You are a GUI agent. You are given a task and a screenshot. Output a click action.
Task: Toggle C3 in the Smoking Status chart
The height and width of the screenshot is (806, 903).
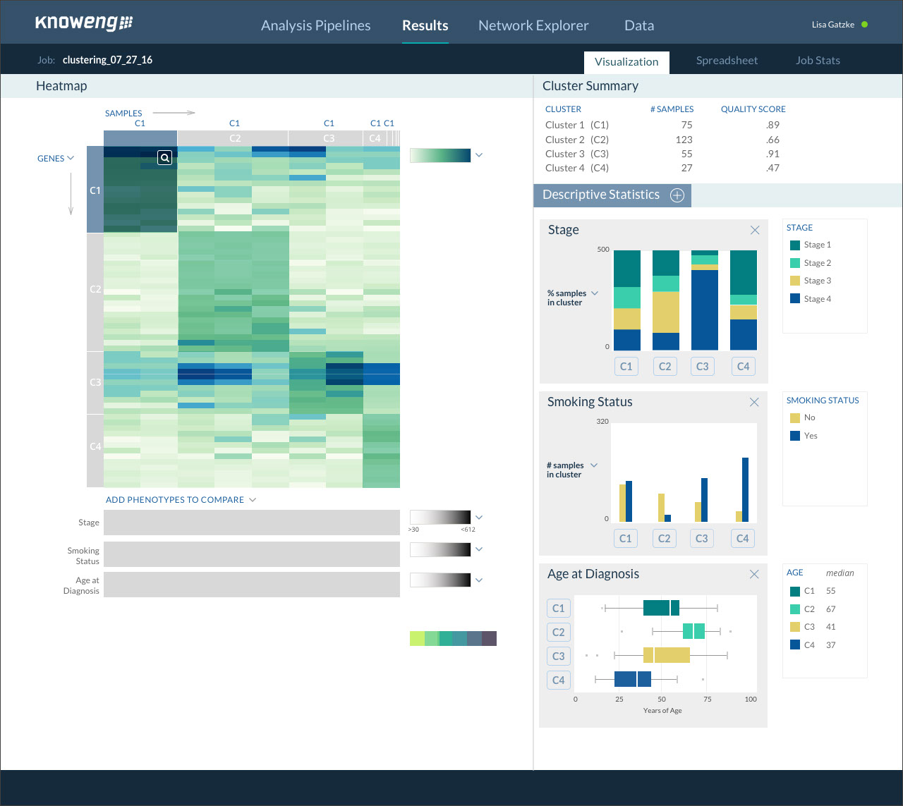(x=701, y=538)
